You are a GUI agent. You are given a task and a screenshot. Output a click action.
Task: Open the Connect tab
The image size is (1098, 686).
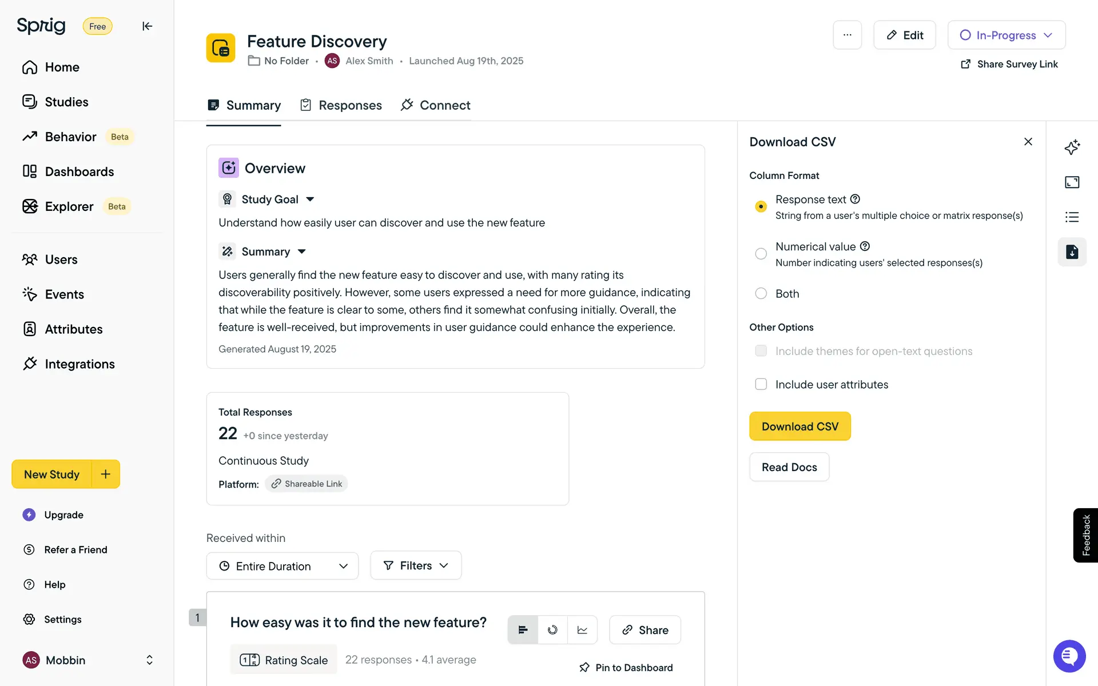(436, 105)
